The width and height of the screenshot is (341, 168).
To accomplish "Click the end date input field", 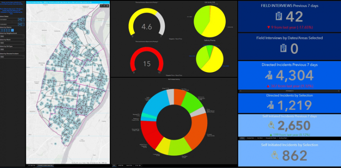I will (x=9, y=24).
